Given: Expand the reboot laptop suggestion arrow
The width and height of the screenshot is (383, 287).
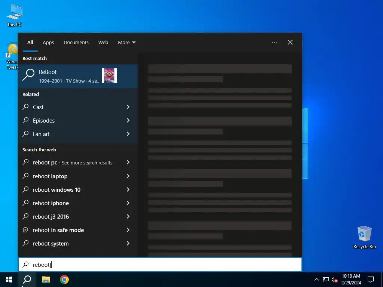Looking at the screenshot, I should coord(128,176).
